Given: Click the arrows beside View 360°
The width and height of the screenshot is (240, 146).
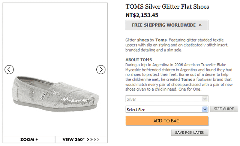Looking at the screenshot, I should 93,139.
